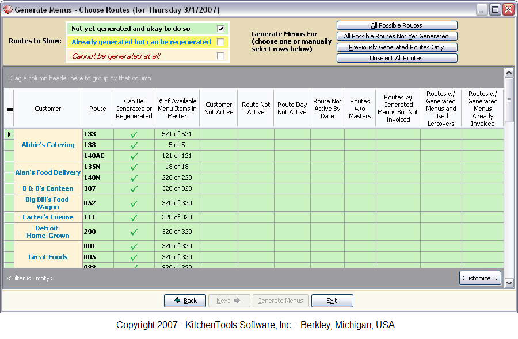Click the green checkmark for route 290
Image resolution: width=518 pixels, height=339 pixels.
pyautogui.click(x=134, y=232)
